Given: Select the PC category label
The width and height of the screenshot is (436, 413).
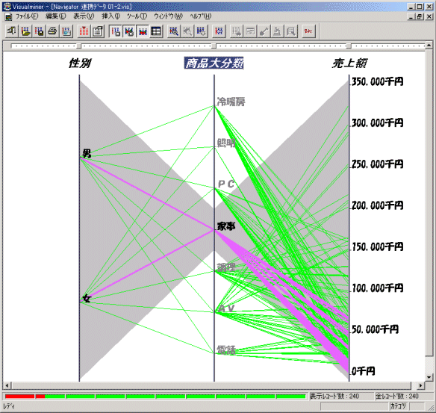Looking at the screenshot, I should pyautogui.click(x=226, y=184).
